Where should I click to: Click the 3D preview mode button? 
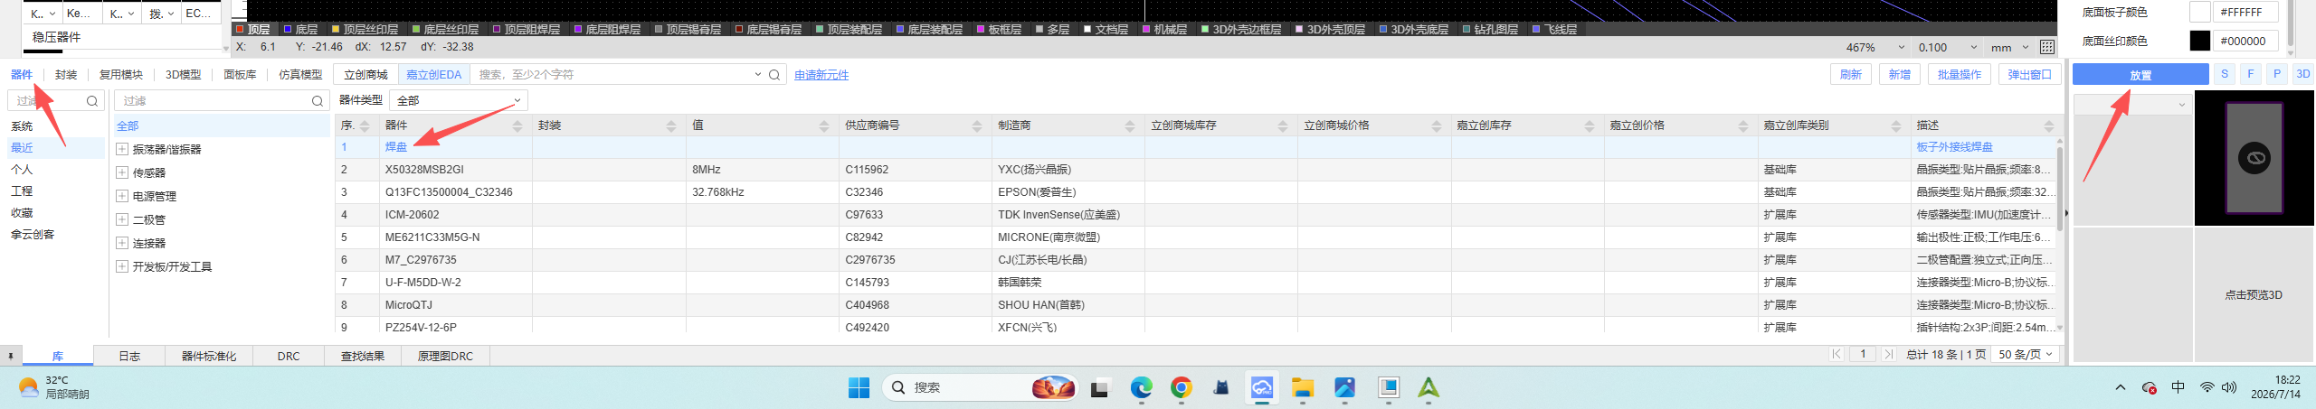click(x=2302, y=74)
